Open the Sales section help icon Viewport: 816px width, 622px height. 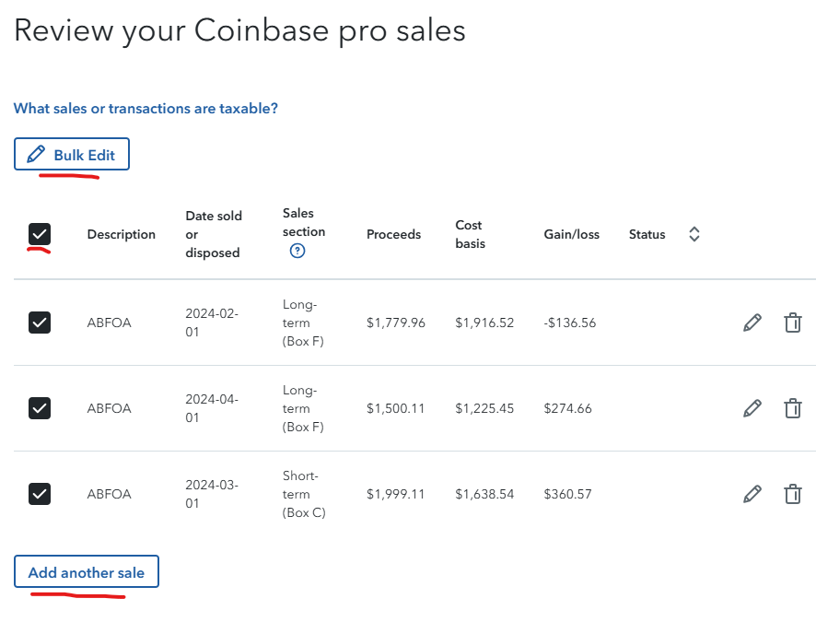click(x=297, y=251)
